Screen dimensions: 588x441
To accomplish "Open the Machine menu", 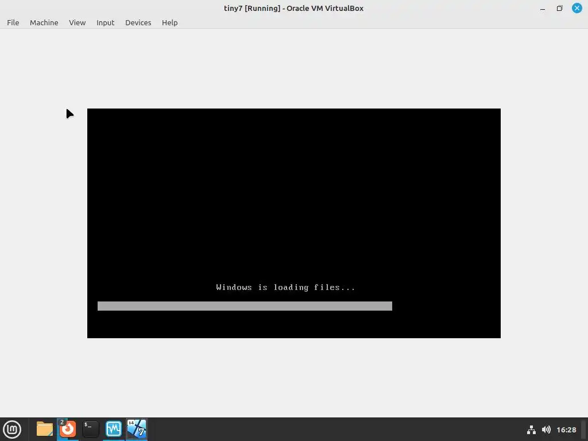I will pyautogui.click(x=44, y=22).
